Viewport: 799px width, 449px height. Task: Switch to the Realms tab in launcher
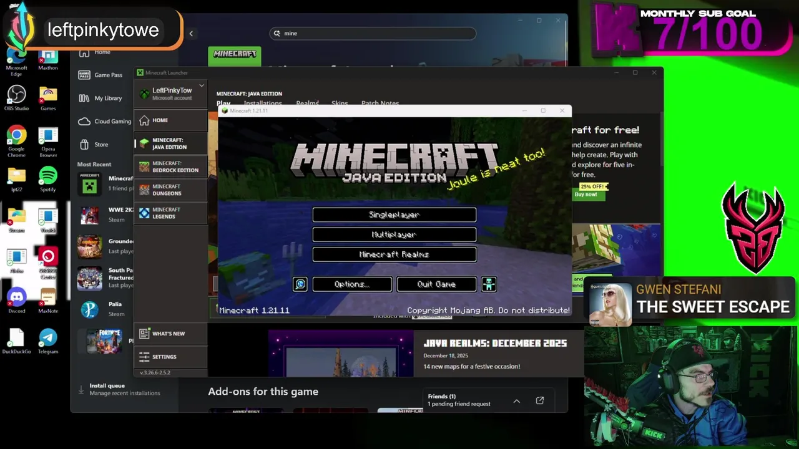click(x=307, y=104)
